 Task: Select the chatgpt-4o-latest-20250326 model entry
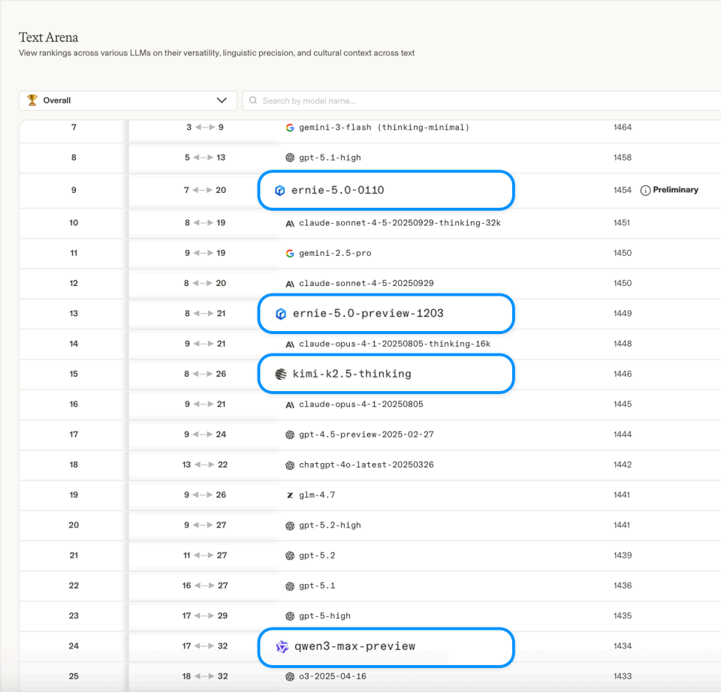tap(366, 465)
